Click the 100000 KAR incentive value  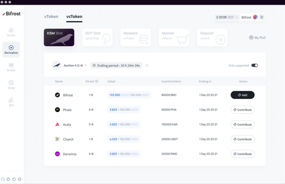(169, 125)
